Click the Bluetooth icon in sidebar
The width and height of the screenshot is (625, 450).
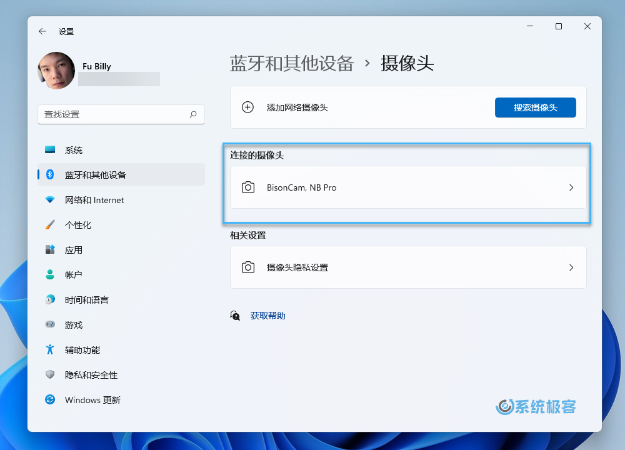(x=50, y=174)
